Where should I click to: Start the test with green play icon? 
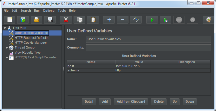[x=152, y=20]
